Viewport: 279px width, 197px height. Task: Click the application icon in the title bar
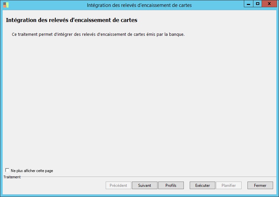click(x=6, y=5)
